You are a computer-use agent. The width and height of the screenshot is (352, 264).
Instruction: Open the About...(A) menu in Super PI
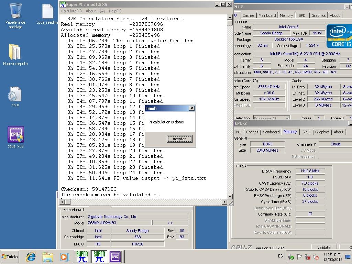point(95,11)
